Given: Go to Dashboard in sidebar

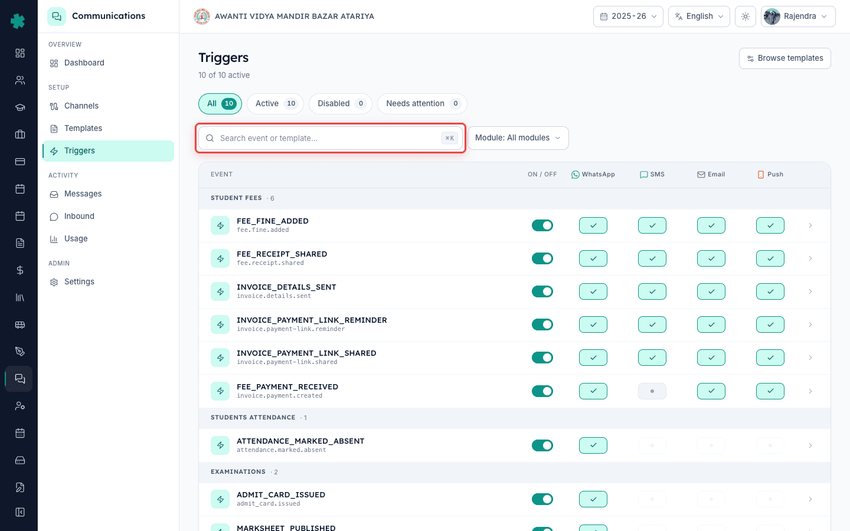Looking at the screenshot, I should 108,63.
